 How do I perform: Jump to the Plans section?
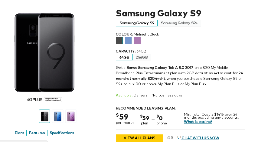point(19,133)
